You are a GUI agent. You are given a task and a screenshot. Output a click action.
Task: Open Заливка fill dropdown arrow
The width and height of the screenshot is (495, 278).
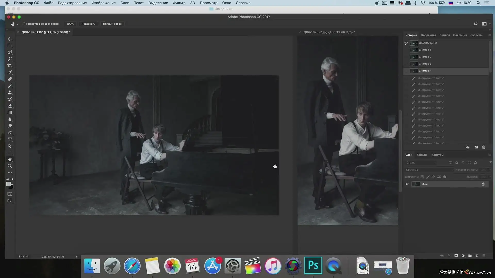tap(490, 177)
